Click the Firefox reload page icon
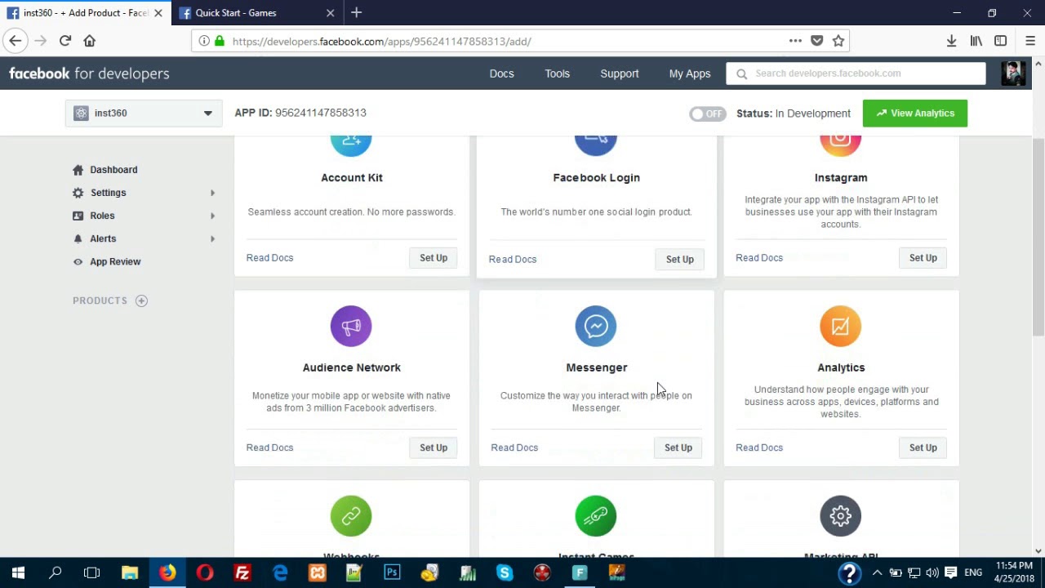Viewport: 1045px width, 588px height. click(x=65, y=41)
